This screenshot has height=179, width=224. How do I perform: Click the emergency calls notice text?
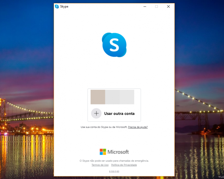pyautogui.click(x=114, y=161)
